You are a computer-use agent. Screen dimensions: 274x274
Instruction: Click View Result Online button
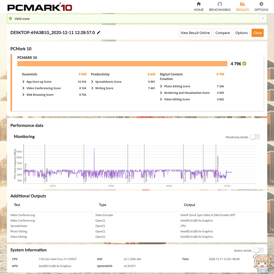[195, 33]
